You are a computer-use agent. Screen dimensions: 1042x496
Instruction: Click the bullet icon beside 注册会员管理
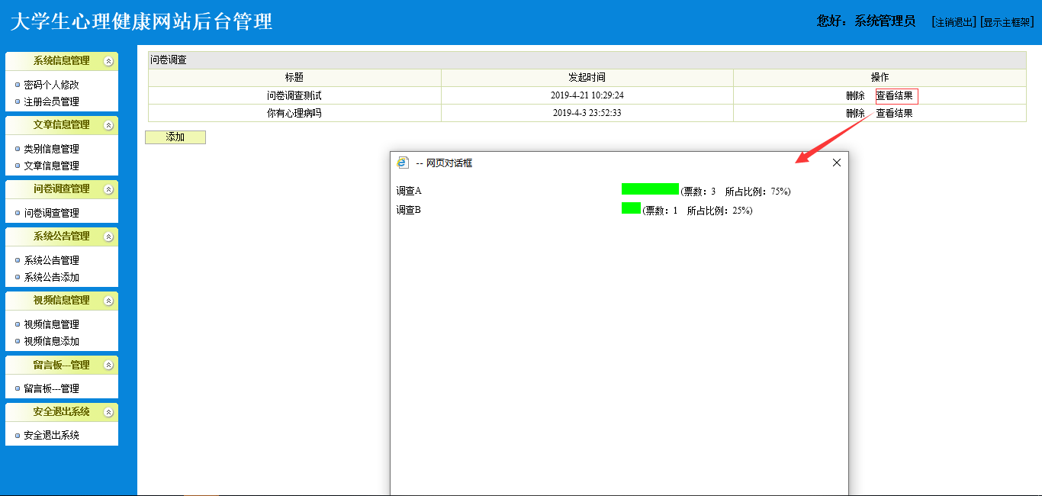click(x=18, y=102)
